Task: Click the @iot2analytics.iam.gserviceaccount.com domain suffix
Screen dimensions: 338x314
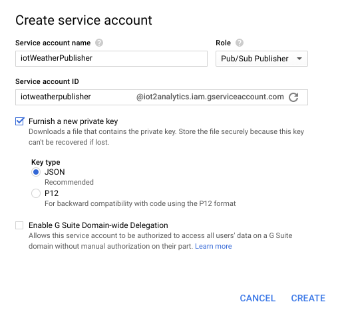Action: [x=210, y=97]
